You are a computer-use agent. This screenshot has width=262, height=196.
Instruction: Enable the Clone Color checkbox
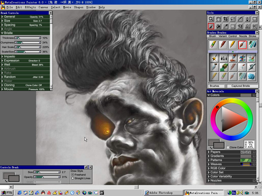point(228,147)
